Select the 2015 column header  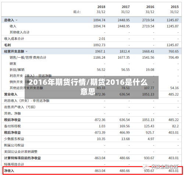click(x=174, y=7)
